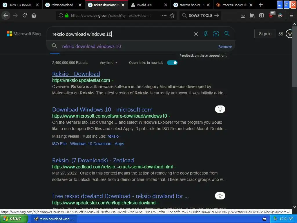
Task: Click the browser forward arrow
Action: click(x=15, y=15)
